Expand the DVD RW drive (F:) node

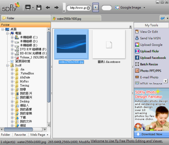(12, 49)
